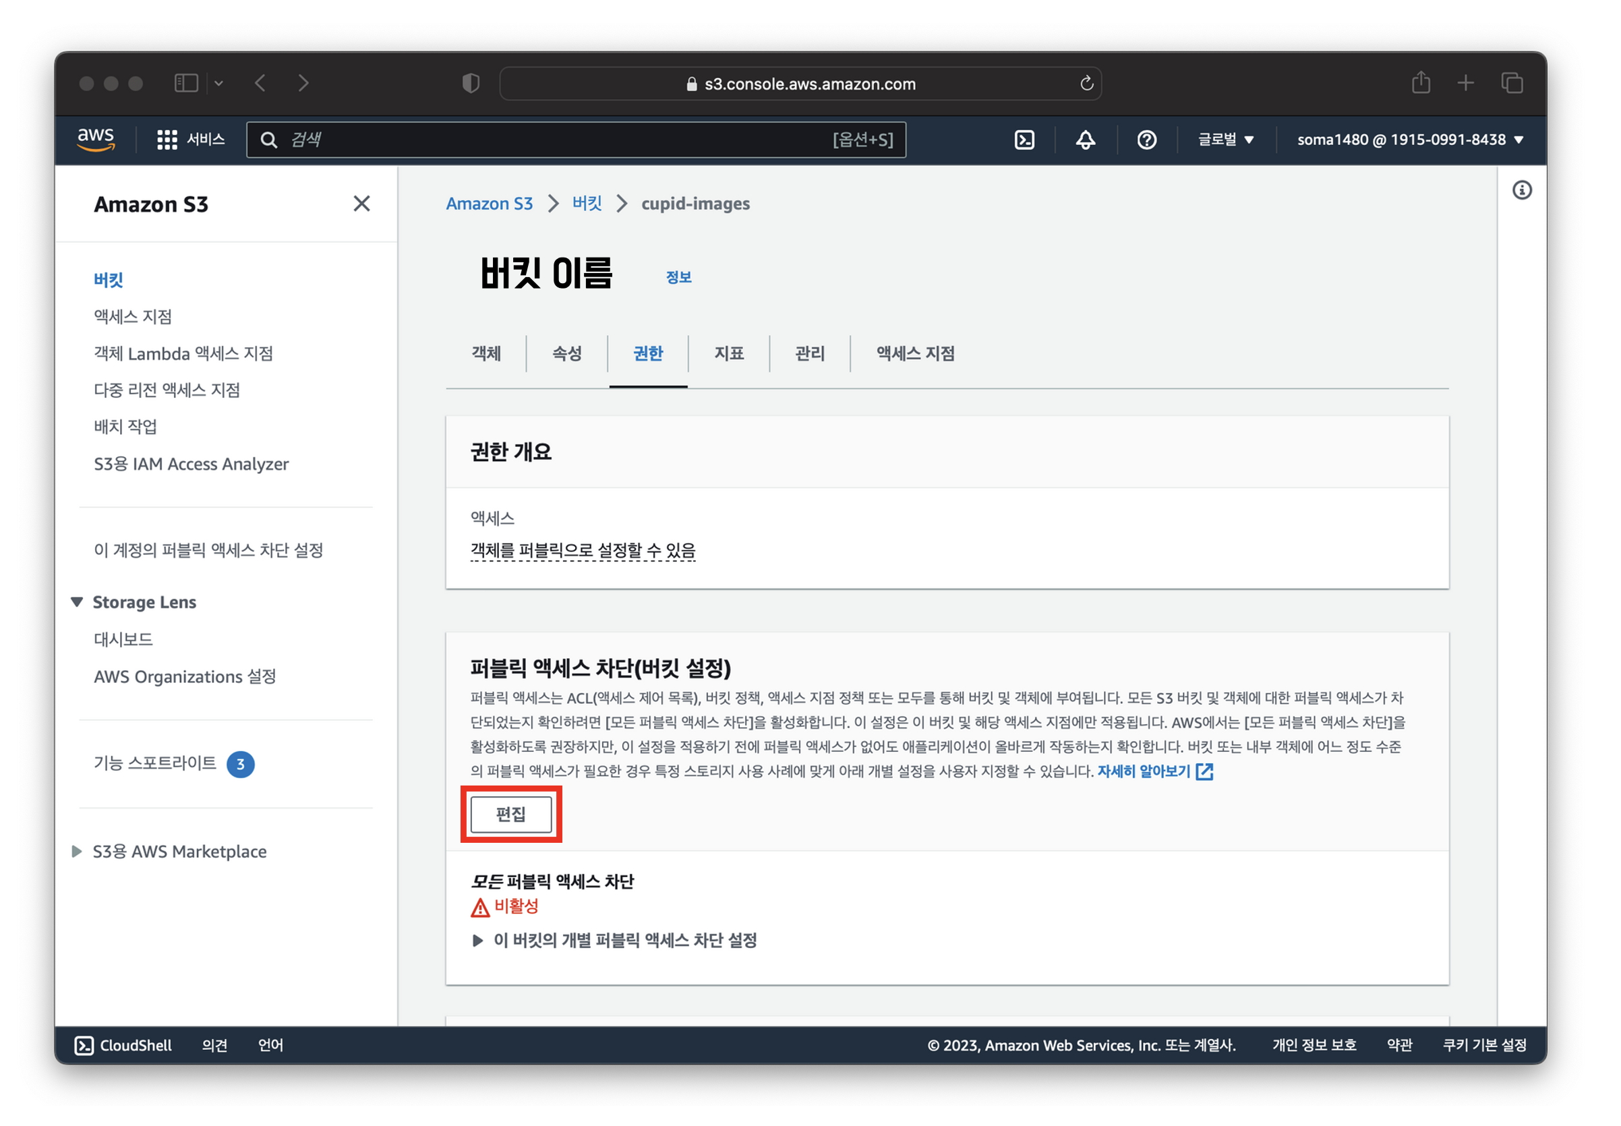Click the help question mark icon
Viewport: 1621px width, 1126px height.
click(x=1146, y=140)
